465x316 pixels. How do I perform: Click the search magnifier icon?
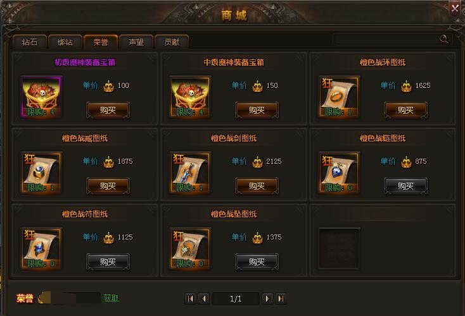444,39
